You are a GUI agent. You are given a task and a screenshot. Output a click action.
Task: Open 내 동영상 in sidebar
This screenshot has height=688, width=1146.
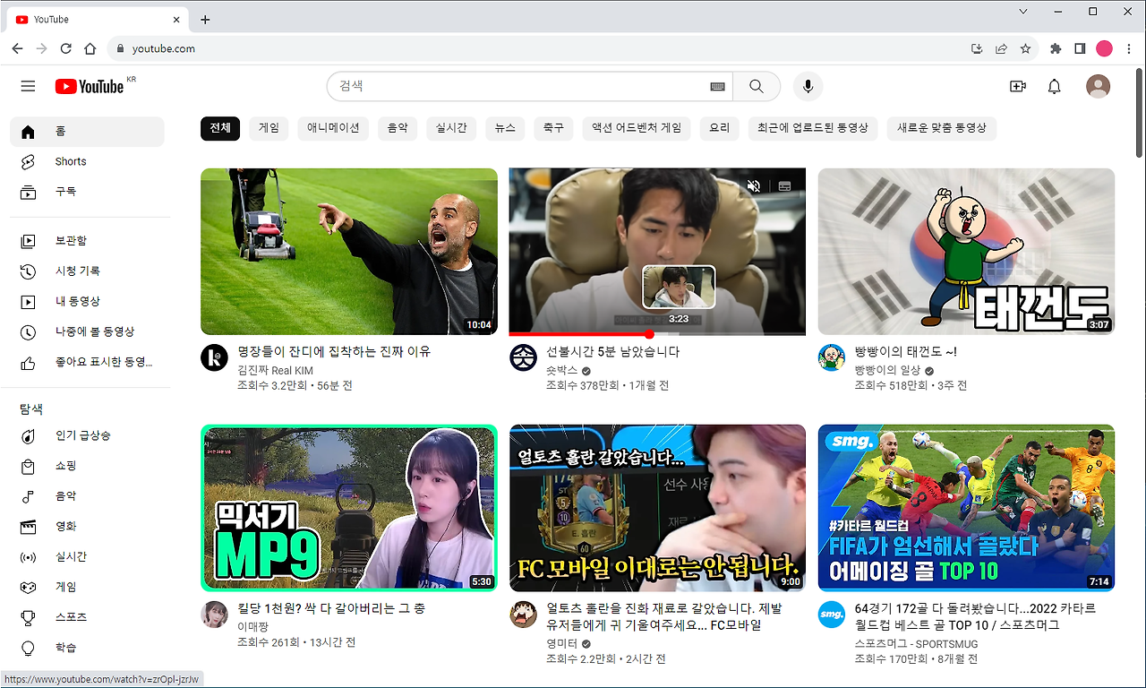87,301
